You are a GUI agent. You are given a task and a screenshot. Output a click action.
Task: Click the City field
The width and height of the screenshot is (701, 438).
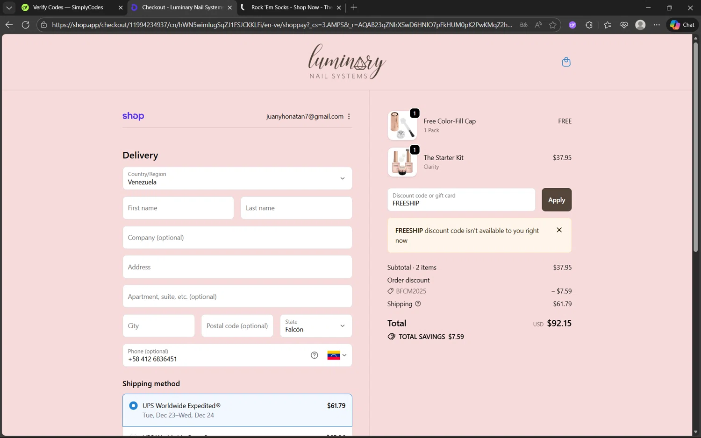coord(158,325)
